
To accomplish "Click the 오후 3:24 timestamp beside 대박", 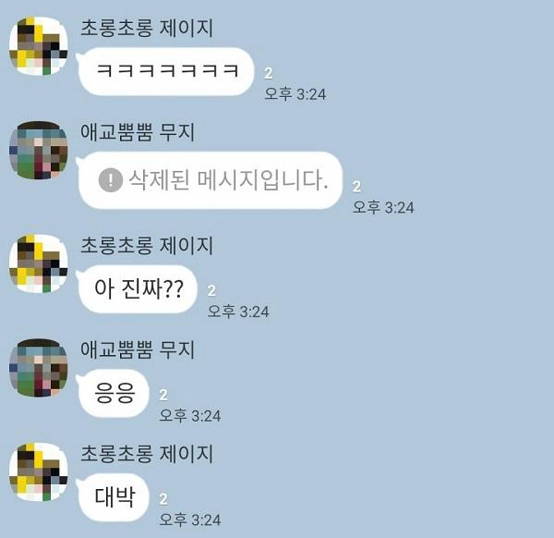I will coord(190,520).
